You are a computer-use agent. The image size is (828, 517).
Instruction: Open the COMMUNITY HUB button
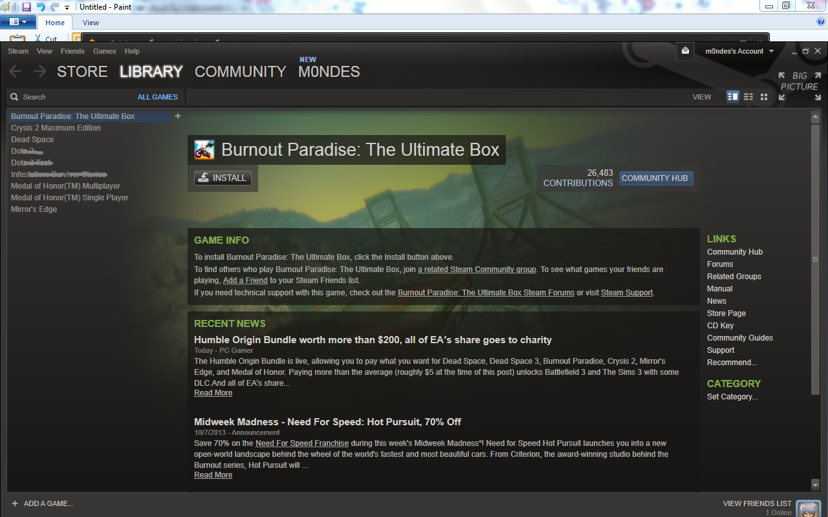[x=656, y=178]
